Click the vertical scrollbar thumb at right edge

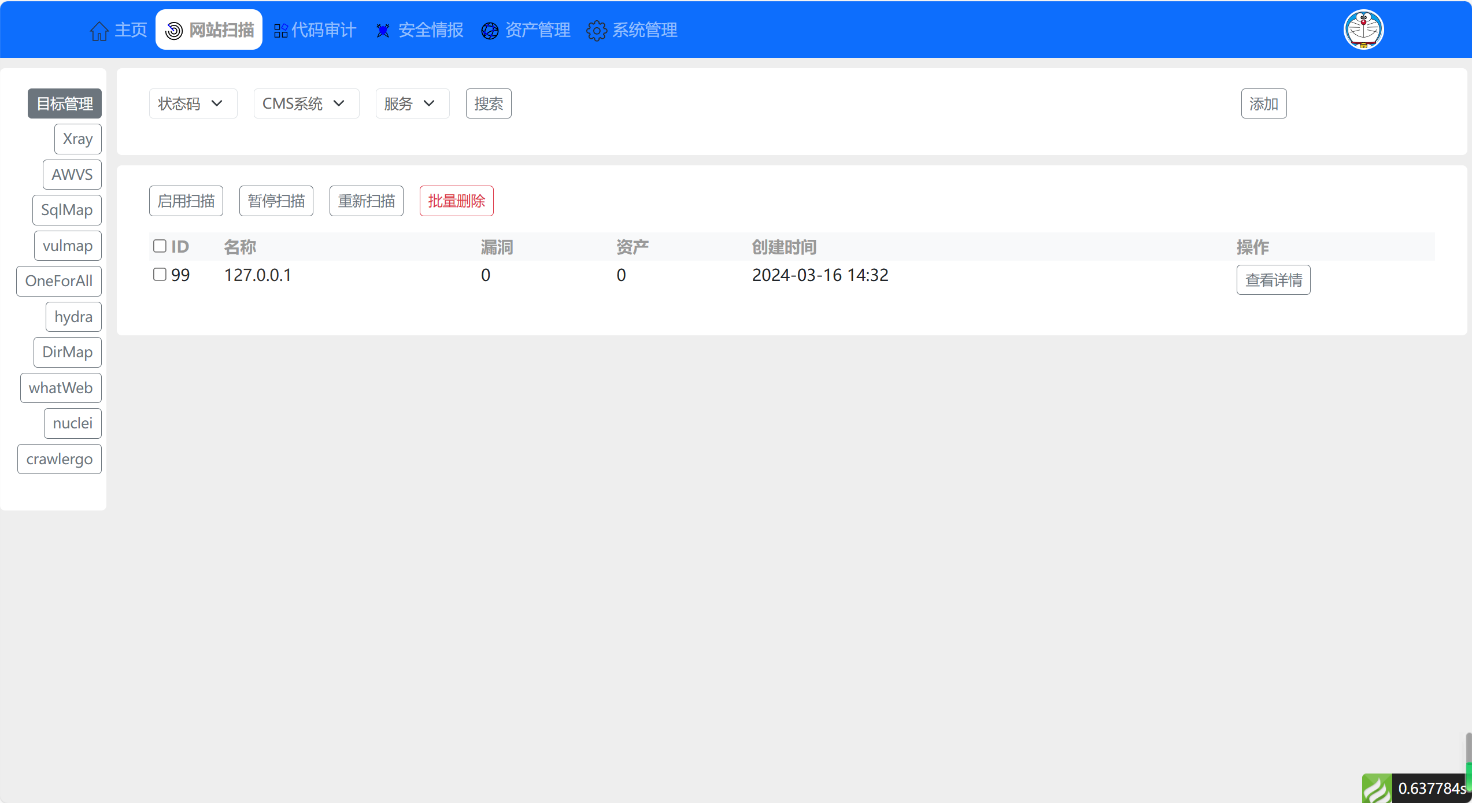(x=1468, y=748)
